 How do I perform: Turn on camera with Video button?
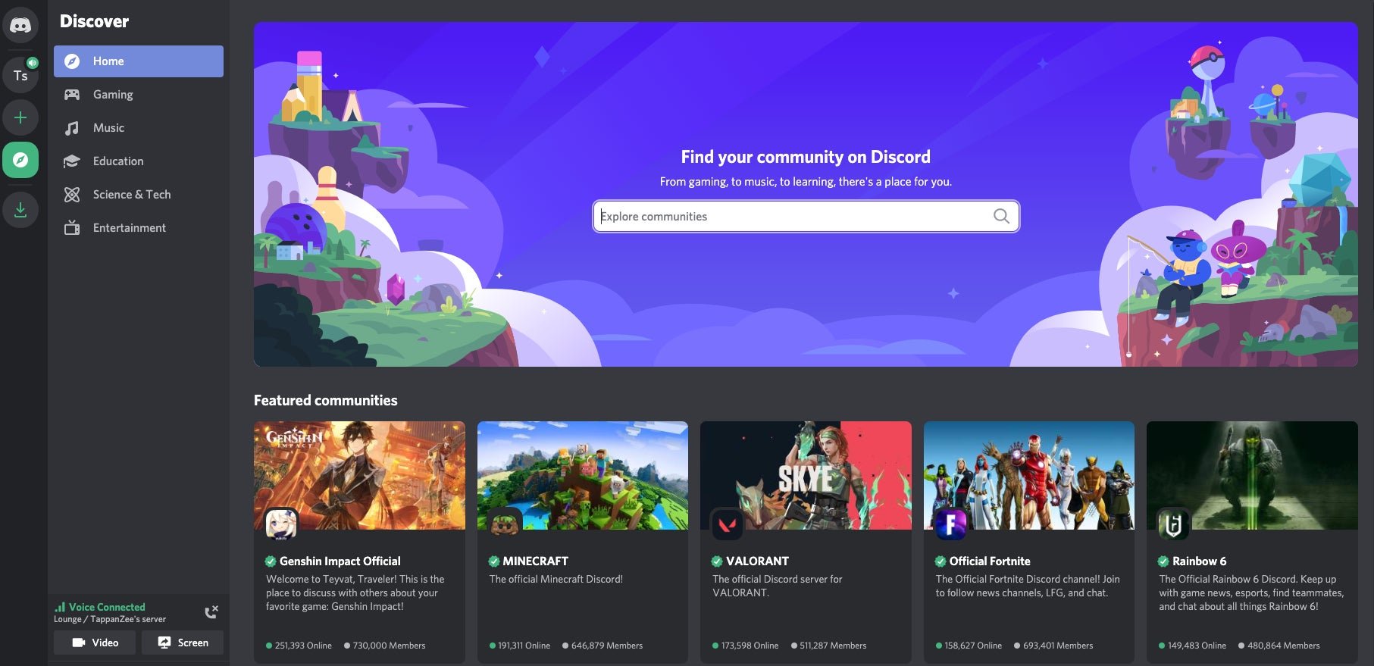click(95, 643)
